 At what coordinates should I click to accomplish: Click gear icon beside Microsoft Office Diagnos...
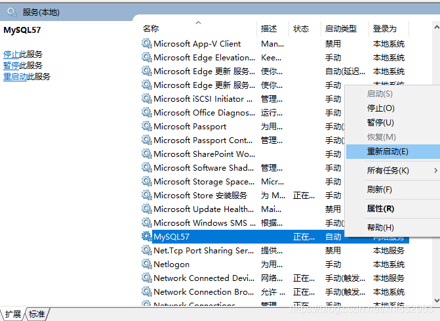coord(146,112)
